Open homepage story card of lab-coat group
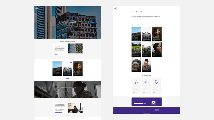The height and width of the screenshot is (120, 214). (67, 69)
